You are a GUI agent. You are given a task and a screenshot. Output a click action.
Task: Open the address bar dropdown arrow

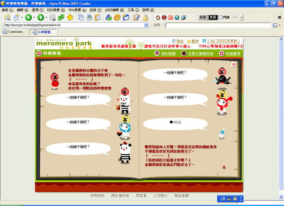[x=146, y=25]
